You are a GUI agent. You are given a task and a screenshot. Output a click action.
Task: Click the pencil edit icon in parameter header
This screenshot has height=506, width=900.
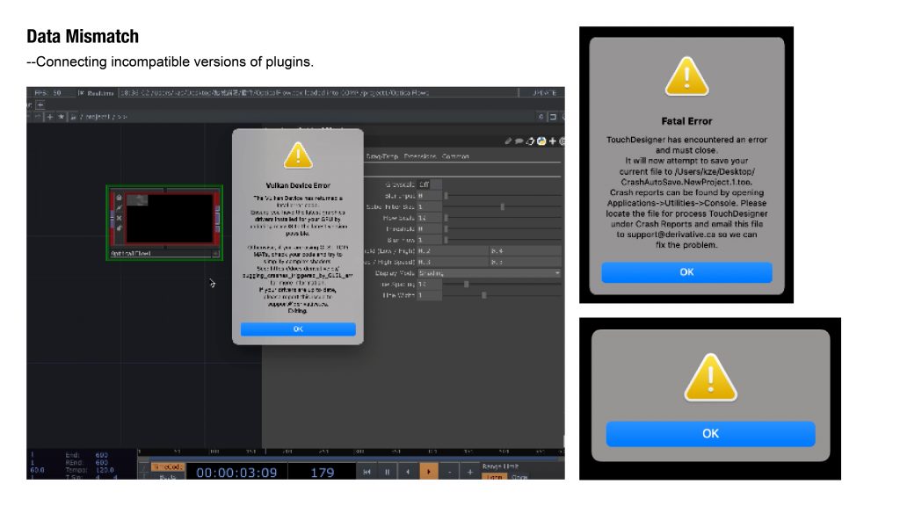click(508, 141)
